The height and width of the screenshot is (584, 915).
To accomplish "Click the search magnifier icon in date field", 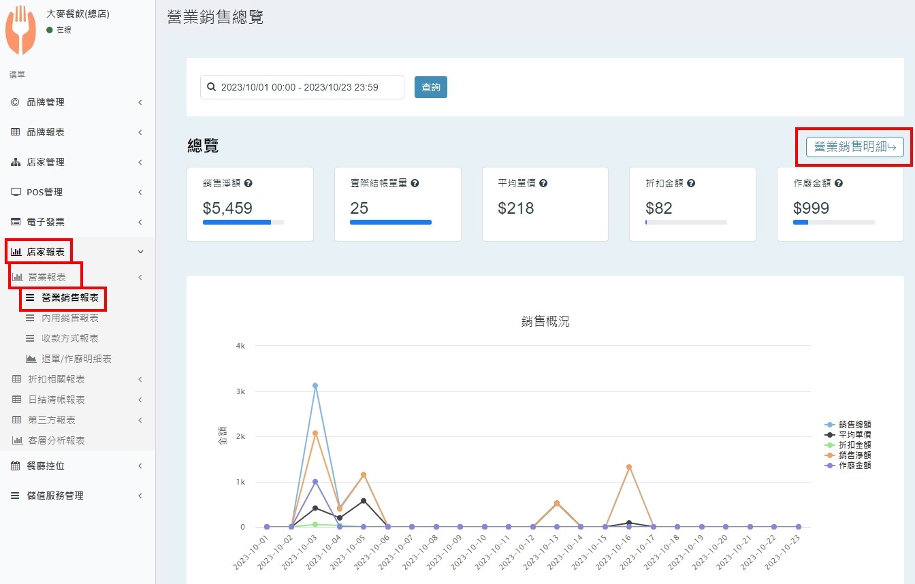I will 211,87.
